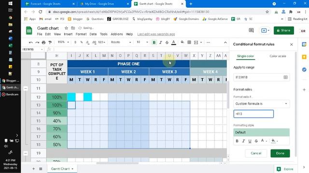The height and width of the screenshot is (173, 309).
Task: Toggle bold in formatting style
Action: point(237,141)
